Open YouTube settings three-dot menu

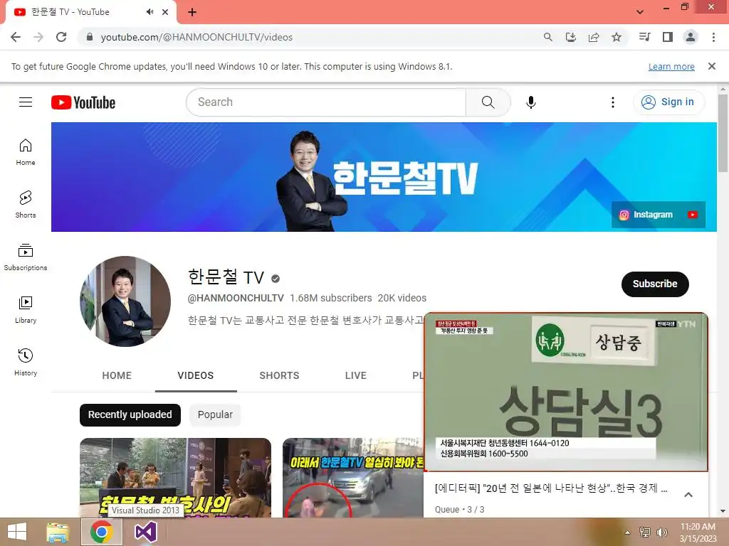coord(613,102)
